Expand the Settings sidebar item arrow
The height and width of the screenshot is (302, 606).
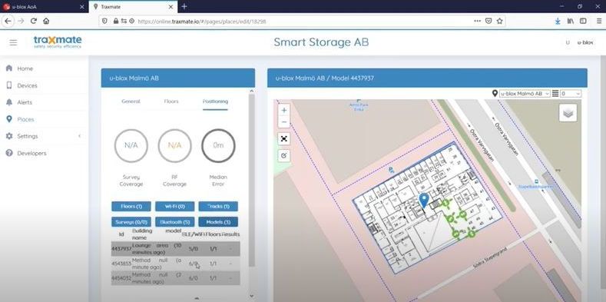click(79, 136)
